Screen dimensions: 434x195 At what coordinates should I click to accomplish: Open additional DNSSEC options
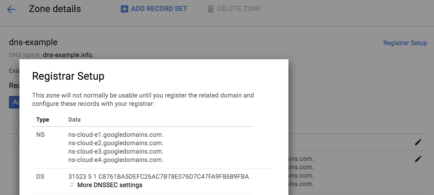pos(109,185)
